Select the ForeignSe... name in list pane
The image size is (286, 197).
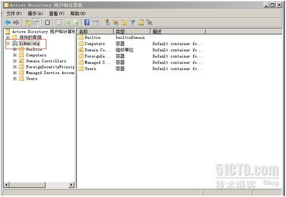(97, 56)
